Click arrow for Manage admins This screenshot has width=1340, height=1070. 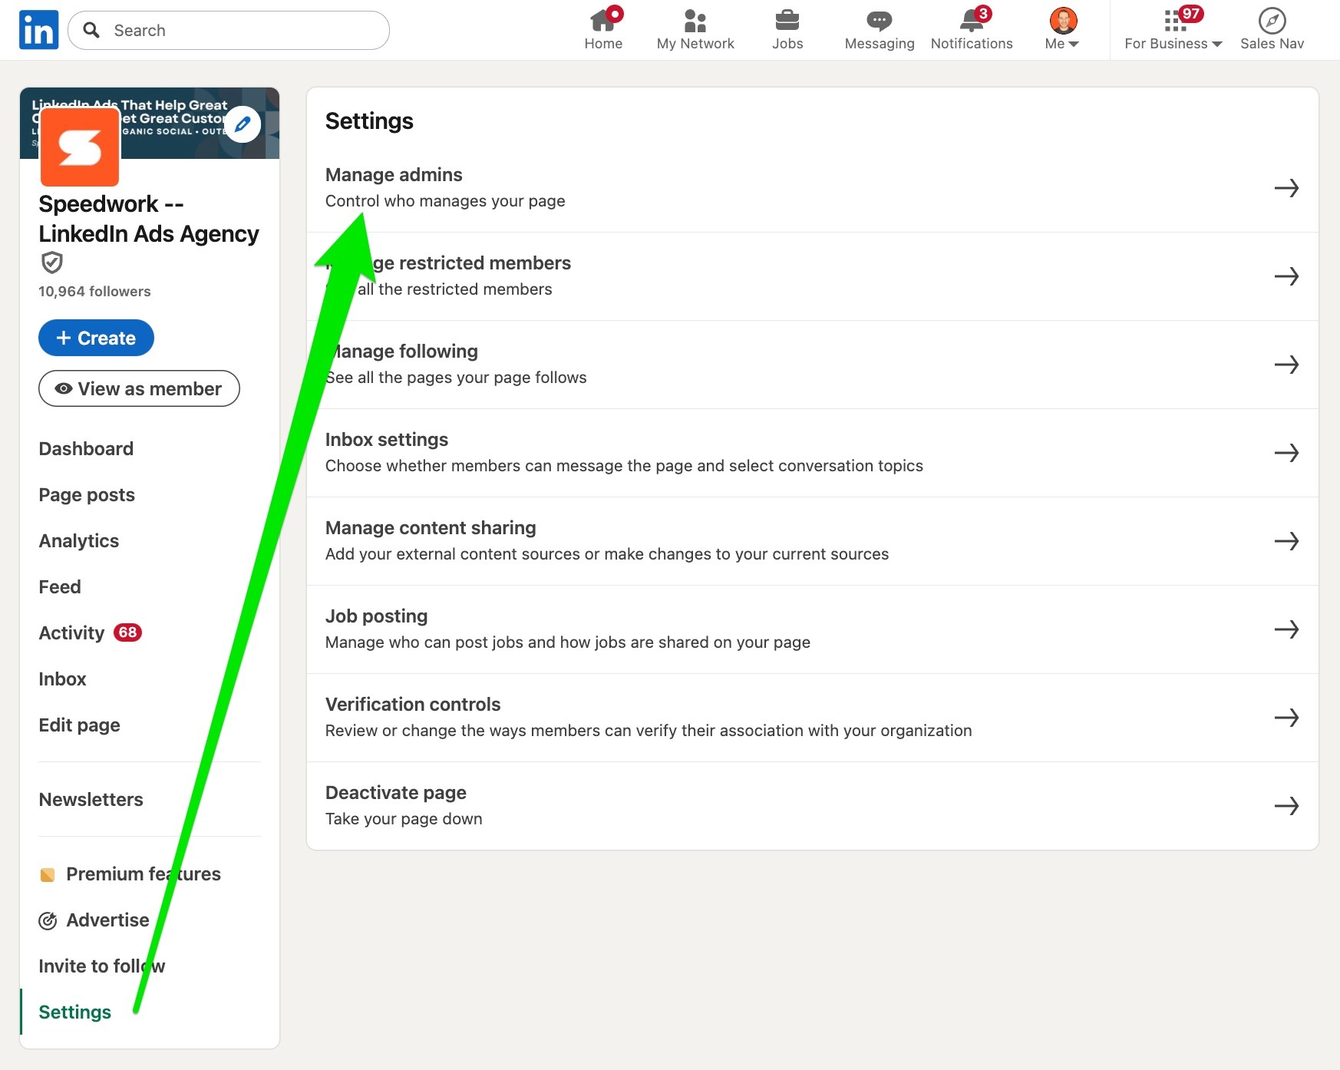click(1286, 188)
